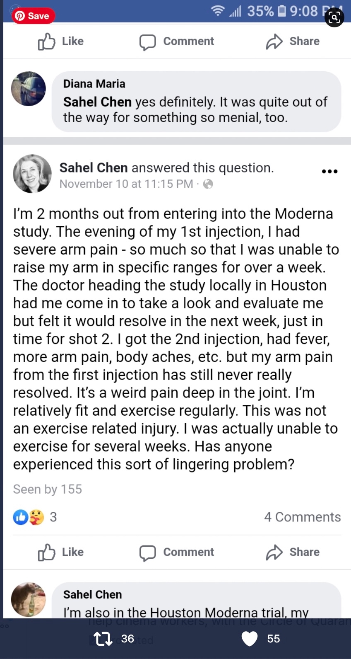The width and height of the screenshot is (351, 659).
Task: Click the Pinterest Save button
Action: tap(34, 16)
